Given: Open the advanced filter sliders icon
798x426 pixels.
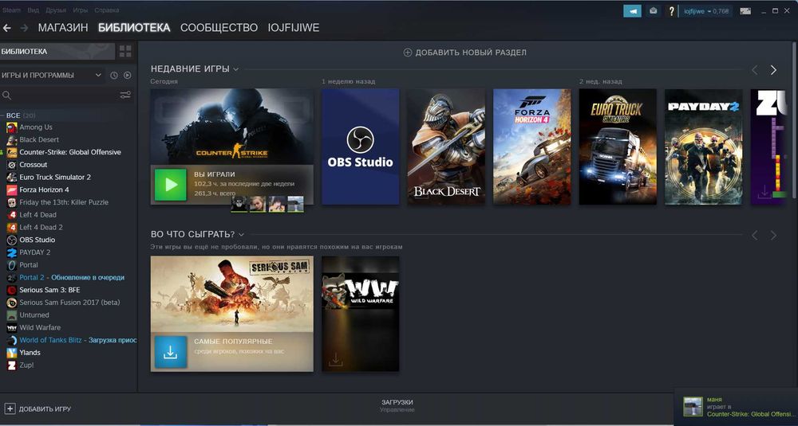Looking at the screenshot, I should click(x=125, y=95).
